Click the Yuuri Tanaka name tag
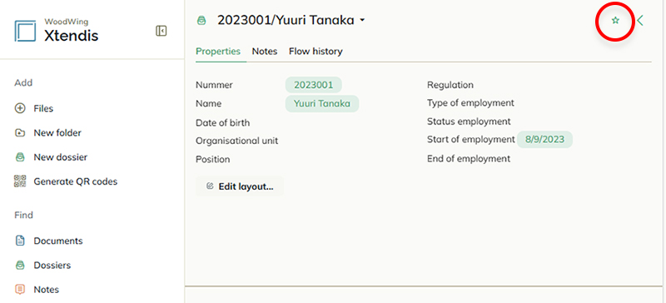666x303 pixels. coord(322,104)
